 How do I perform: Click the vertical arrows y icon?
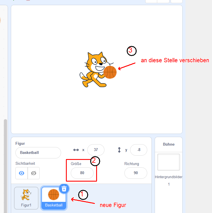(119, 150)
